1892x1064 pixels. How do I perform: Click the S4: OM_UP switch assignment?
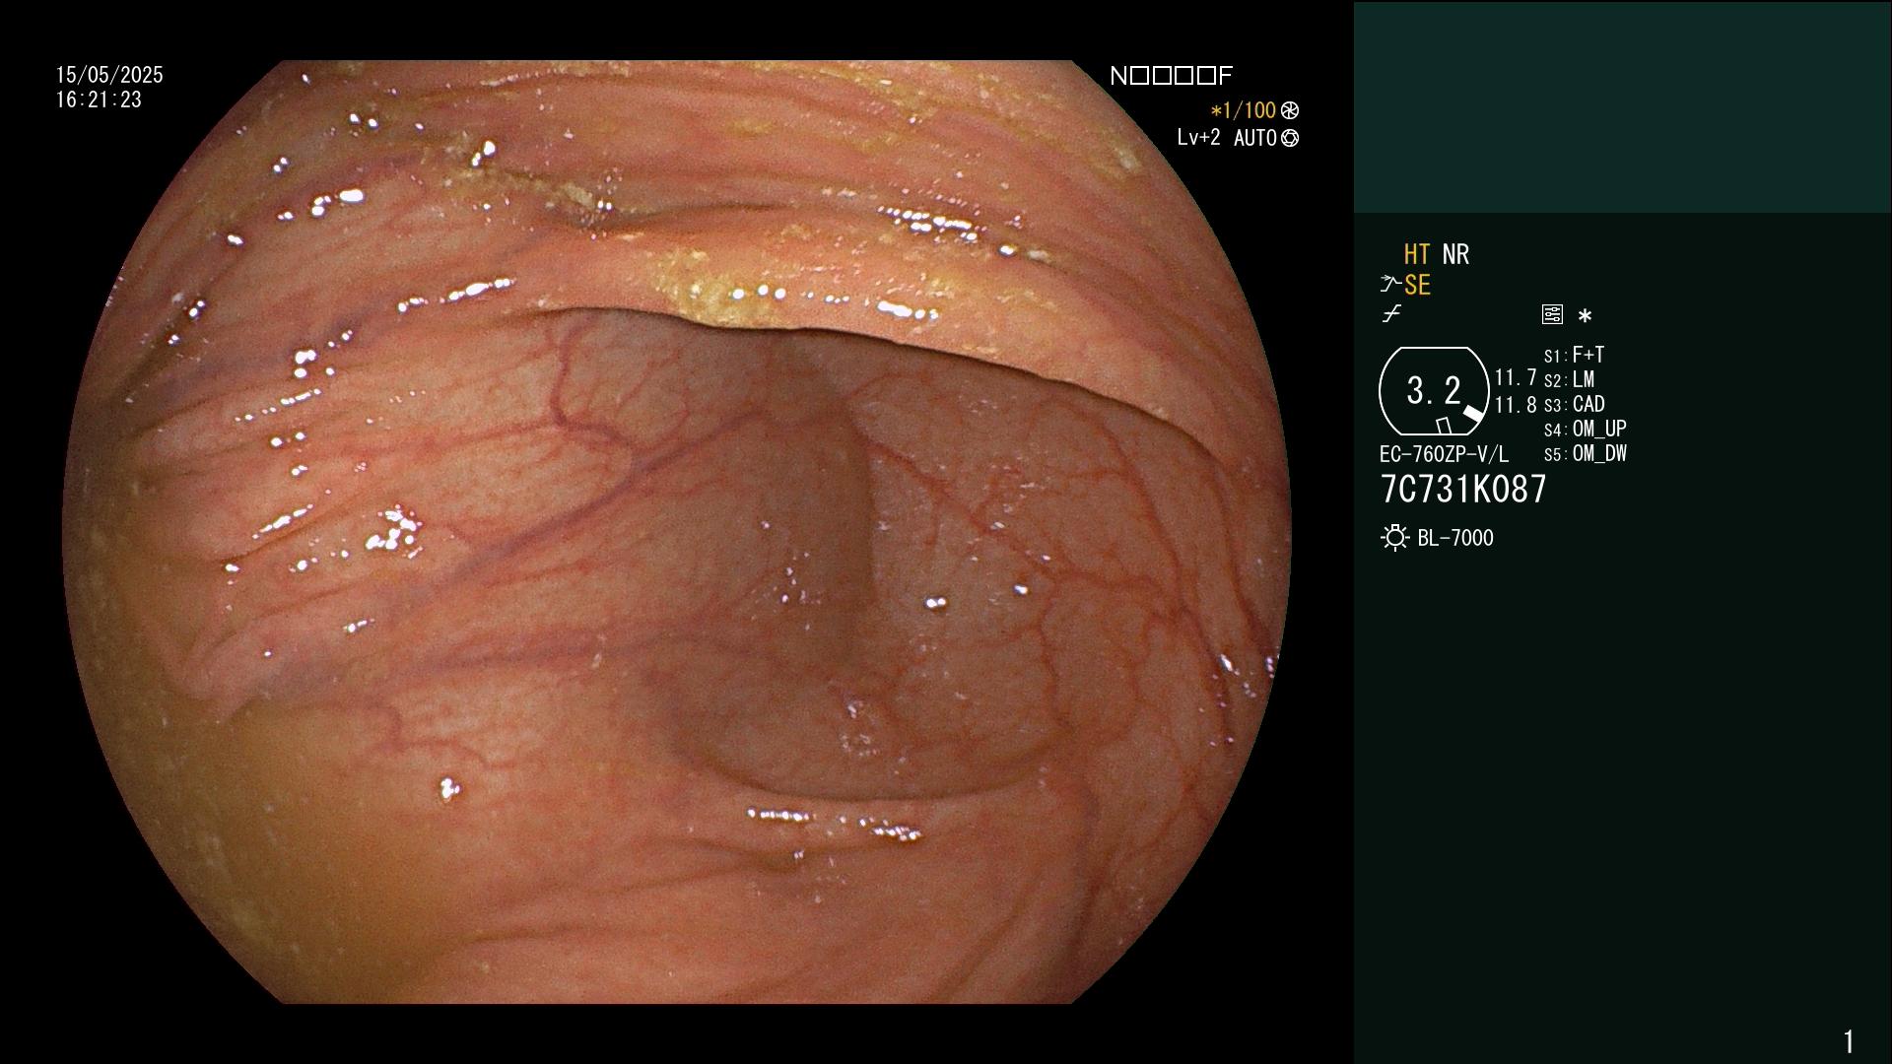pos(1585,429)
